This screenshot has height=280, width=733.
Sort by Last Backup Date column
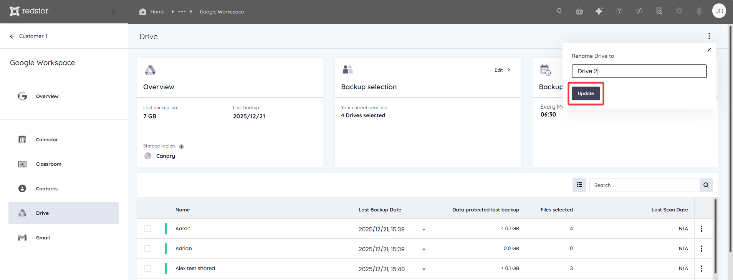point(380,210)
